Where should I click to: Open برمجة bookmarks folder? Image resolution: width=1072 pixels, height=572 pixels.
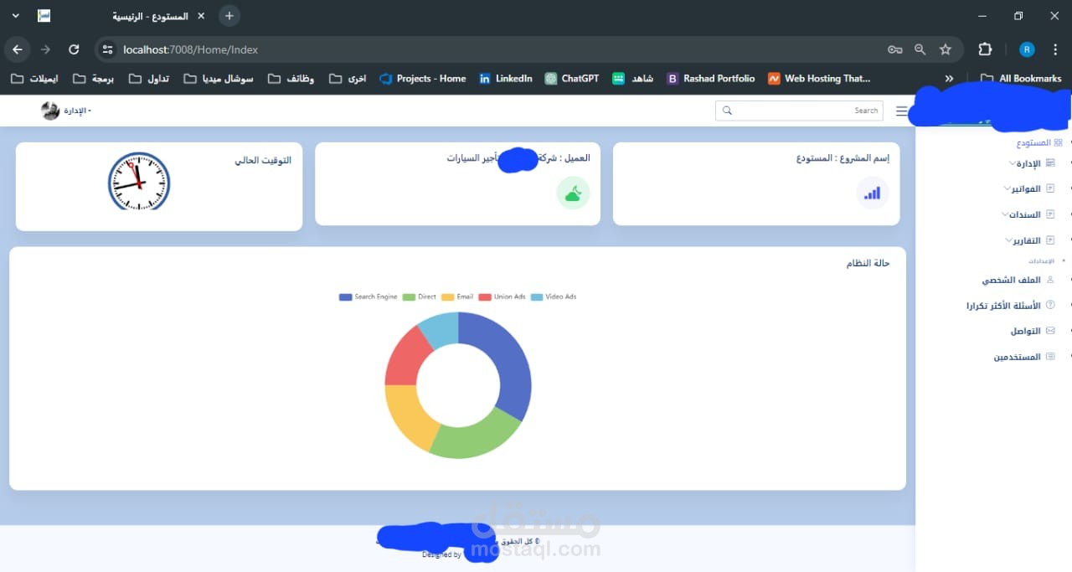tap(93, 79)
